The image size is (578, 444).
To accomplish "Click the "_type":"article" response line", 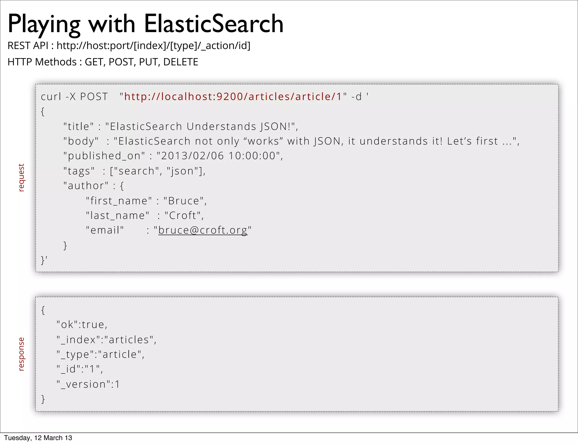I will [100, 354].
